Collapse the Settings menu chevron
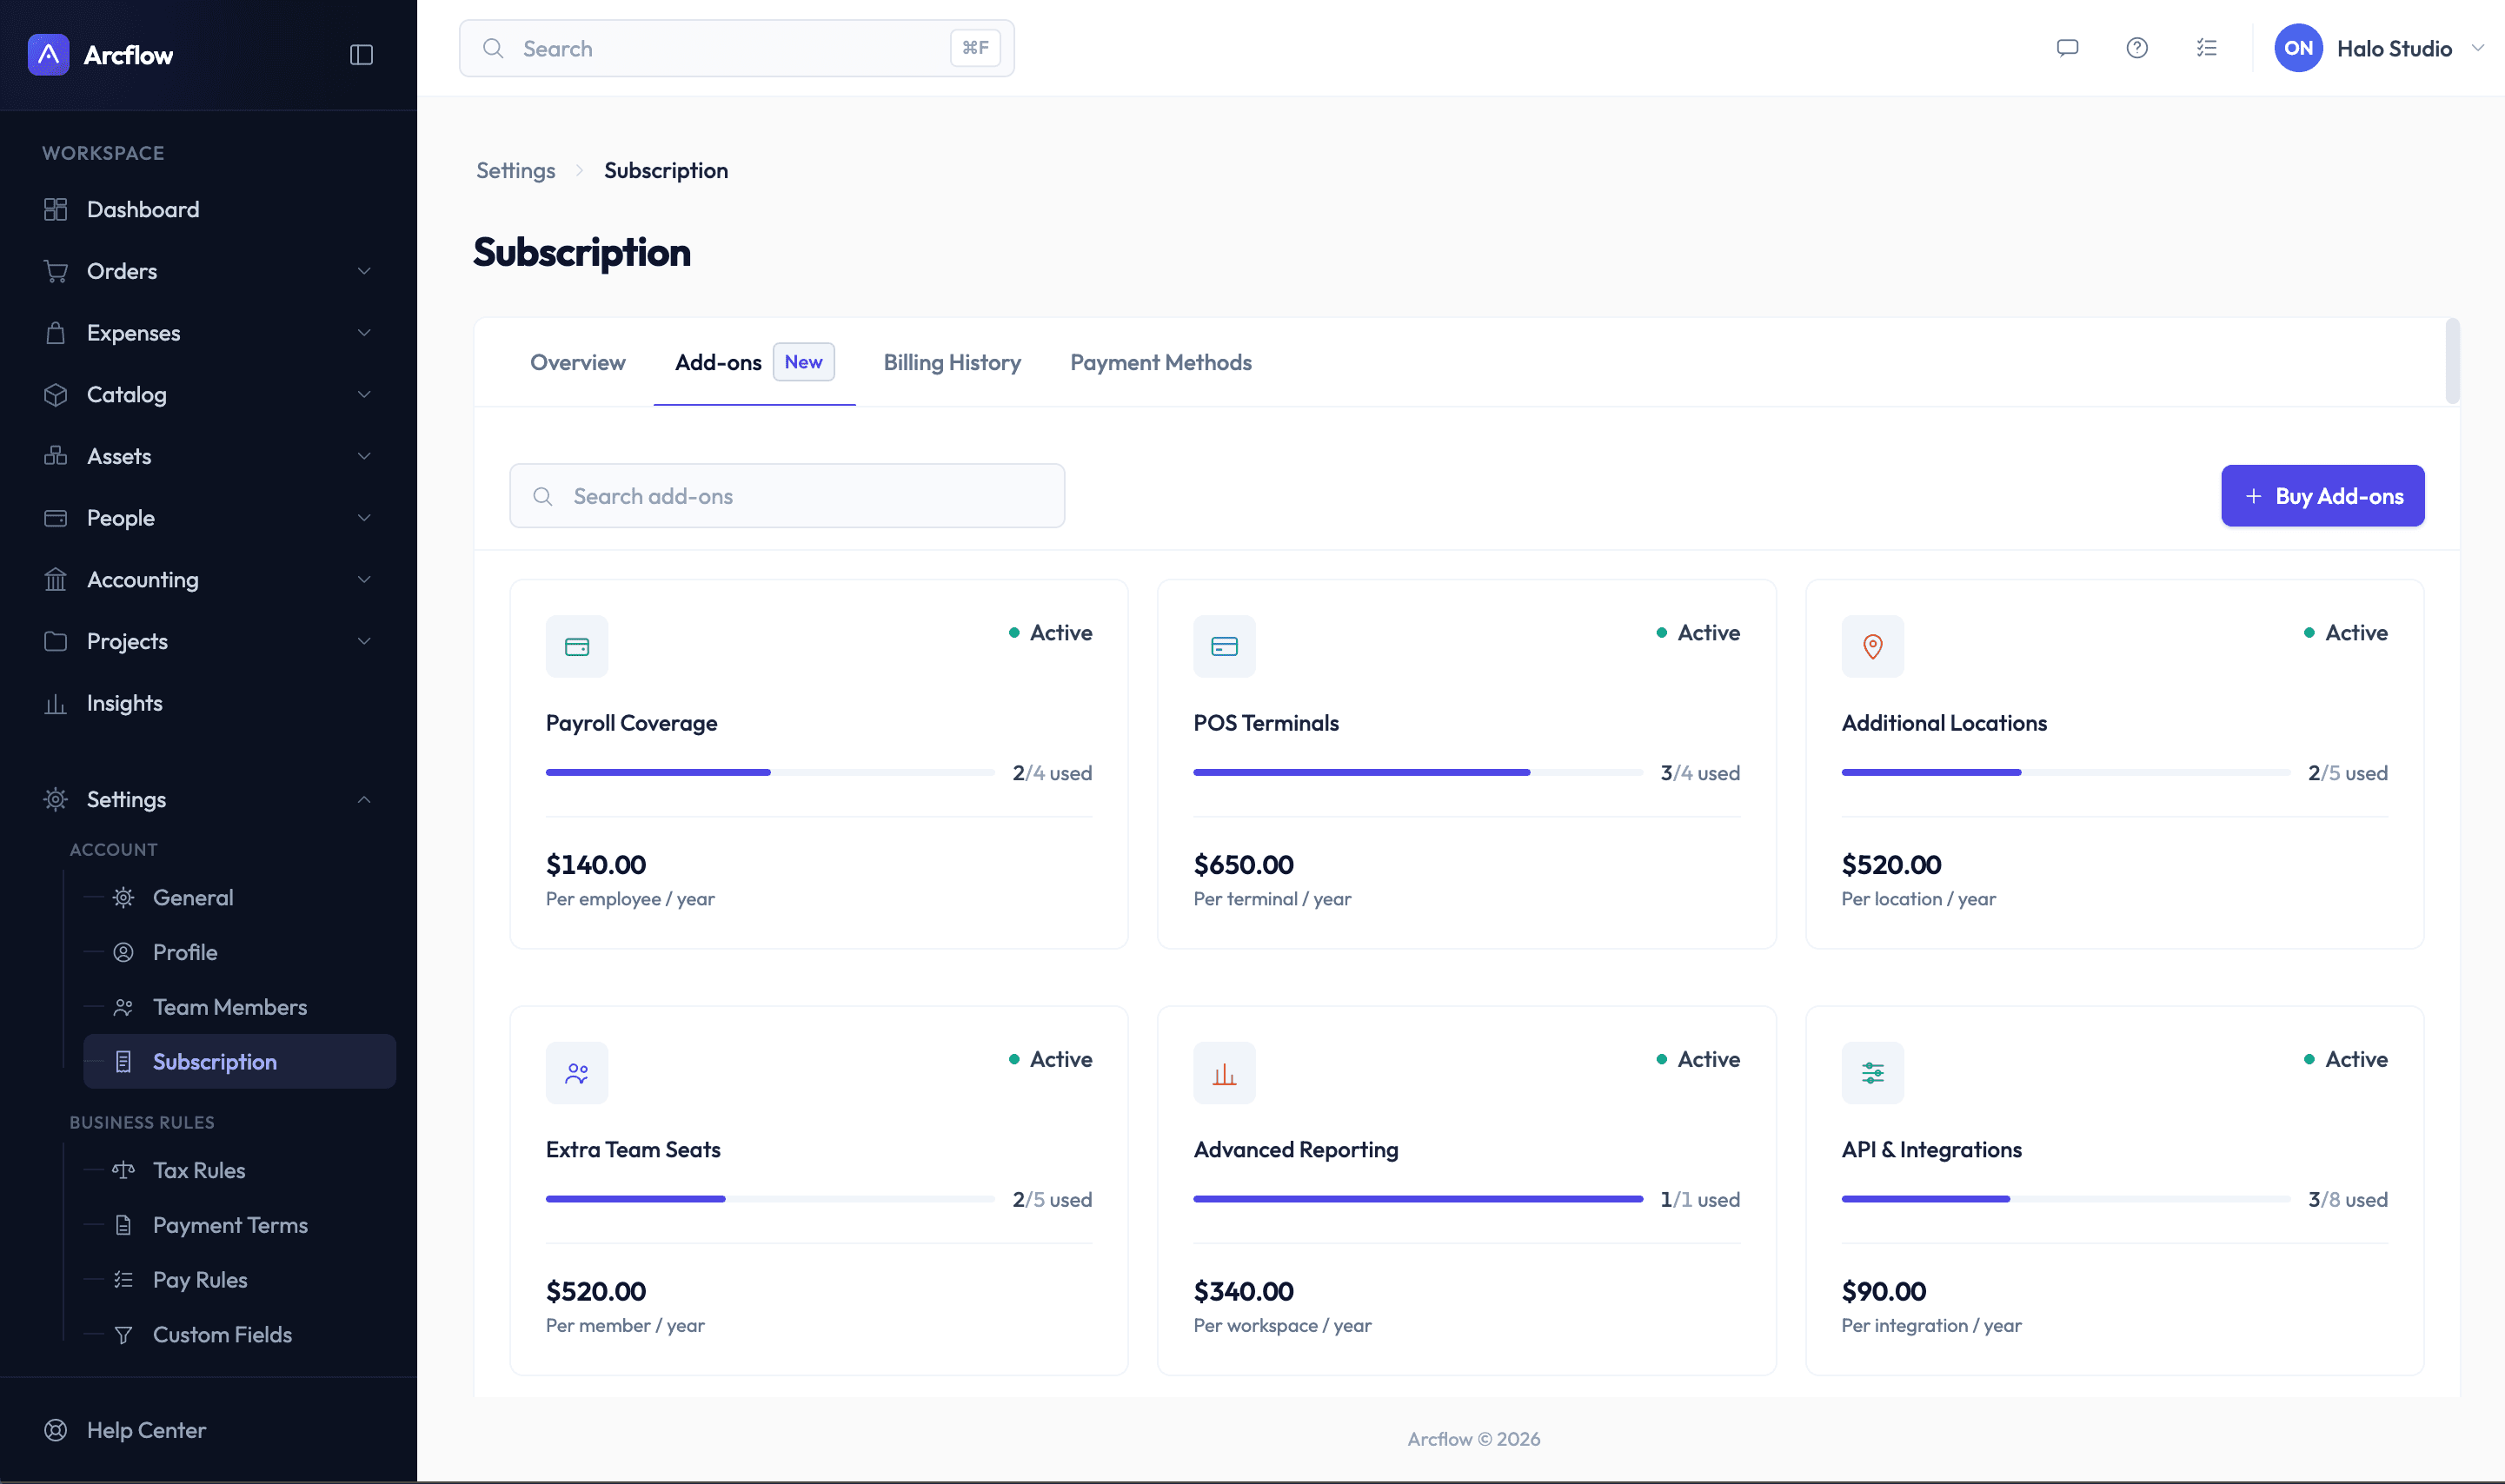The width and height of the screenshot is (2505, 1484). pos(364,799)
